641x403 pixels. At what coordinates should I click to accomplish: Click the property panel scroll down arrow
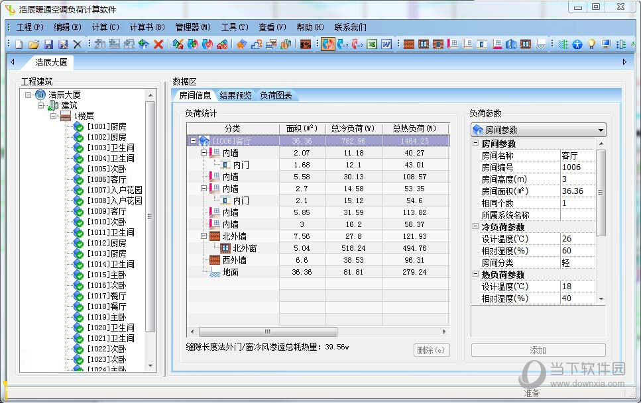(601, 299)
